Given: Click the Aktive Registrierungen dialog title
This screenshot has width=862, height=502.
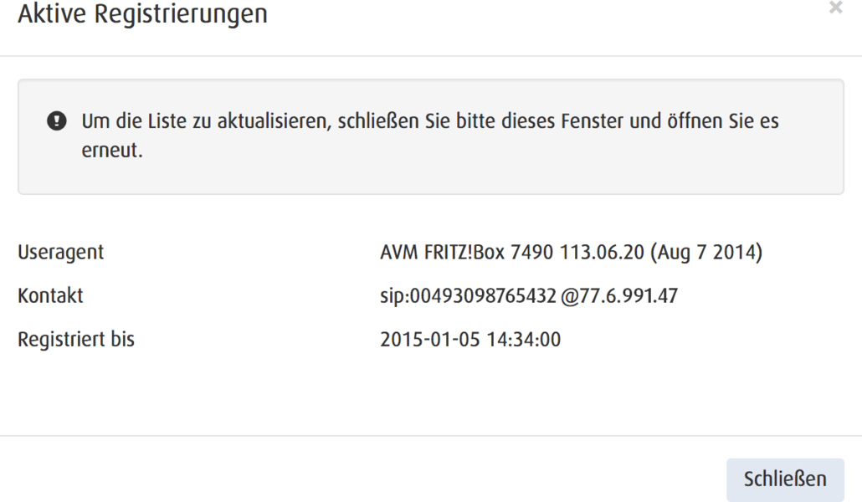Looking at the screenshot, I should point(142,13).
